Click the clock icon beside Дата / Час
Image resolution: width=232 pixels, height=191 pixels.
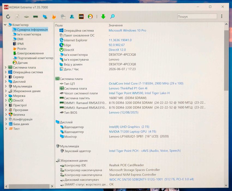[x=61, y=69]
